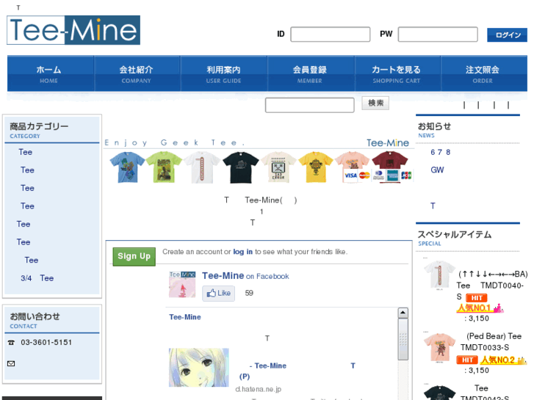
Task: Open the TMDT0040-S product link
Action: click(492, 286)
